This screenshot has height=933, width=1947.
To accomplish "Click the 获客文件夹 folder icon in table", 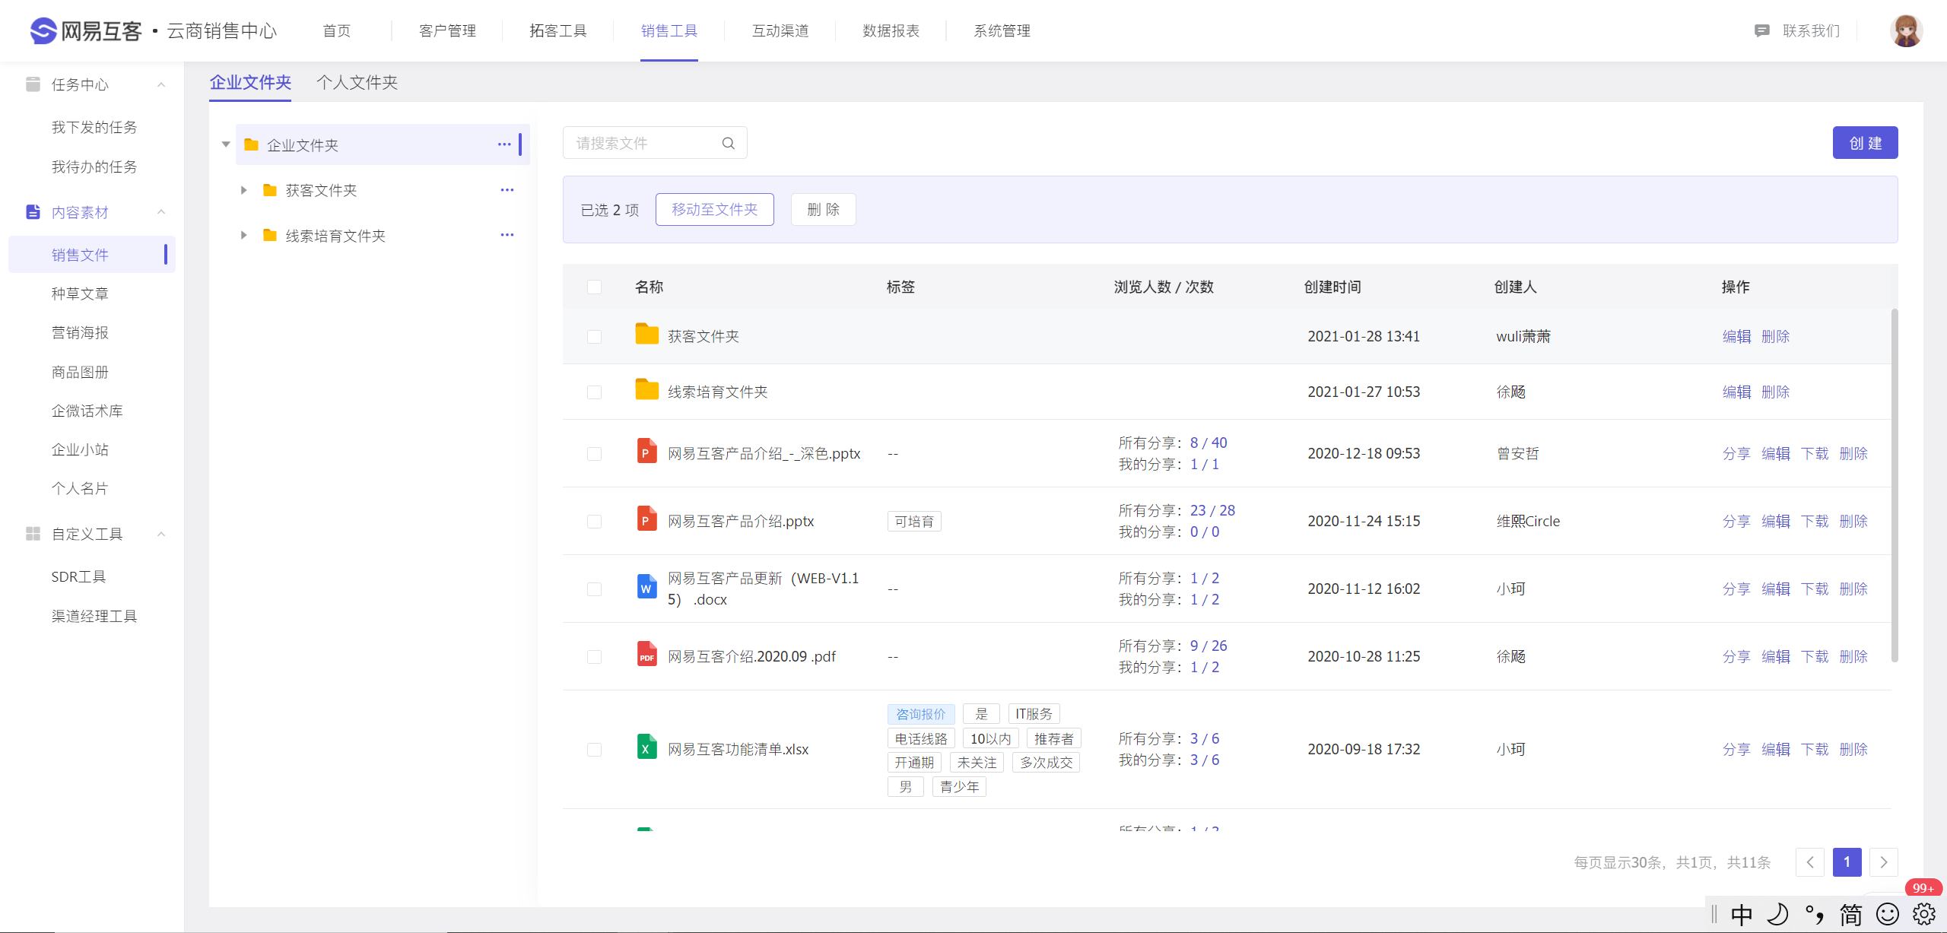I will (646, 335).
